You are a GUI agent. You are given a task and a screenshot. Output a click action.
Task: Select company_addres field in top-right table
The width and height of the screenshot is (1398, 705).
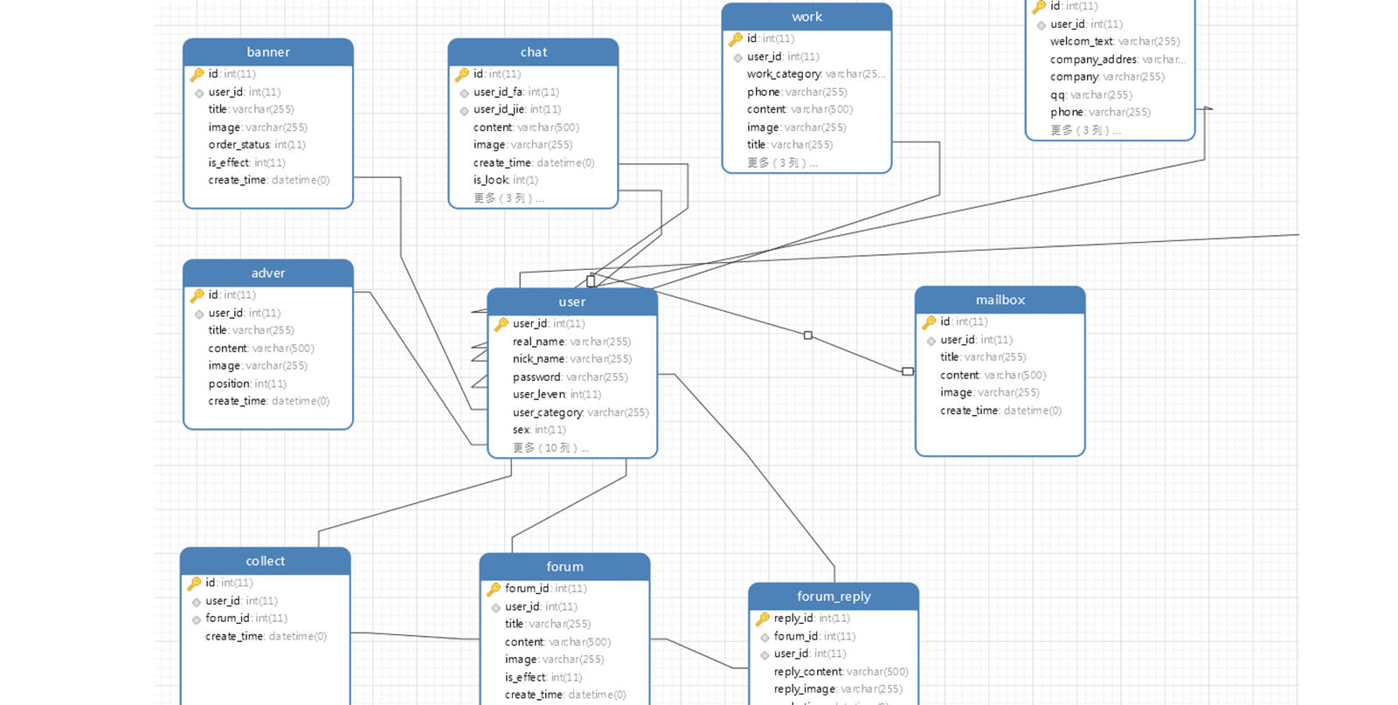pyautogui.click(x=1118, y=59)
